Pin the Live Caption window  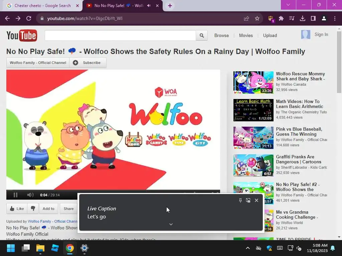(x=240, y=200)
